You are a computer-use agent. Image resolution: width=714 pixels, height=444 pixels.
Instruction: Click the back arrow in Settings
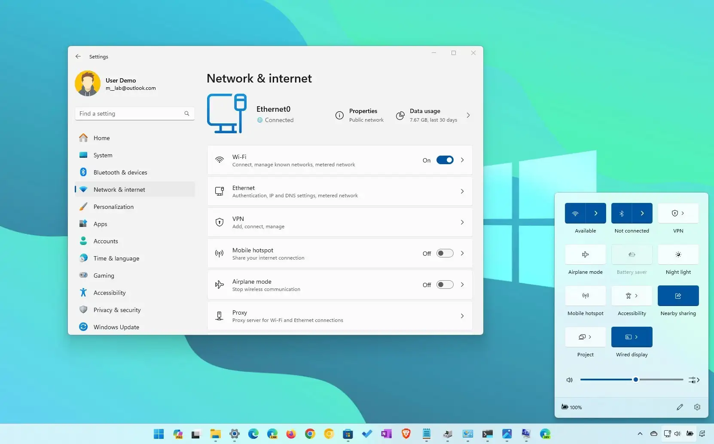(x=78, y=56)
